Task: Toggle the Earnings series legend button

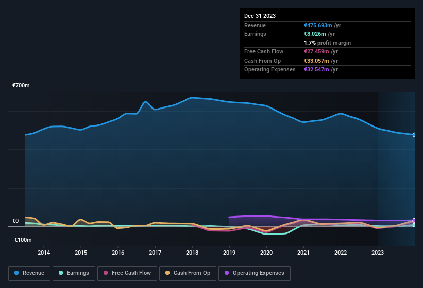Action: pyautogui.click(x=74, y=273)
